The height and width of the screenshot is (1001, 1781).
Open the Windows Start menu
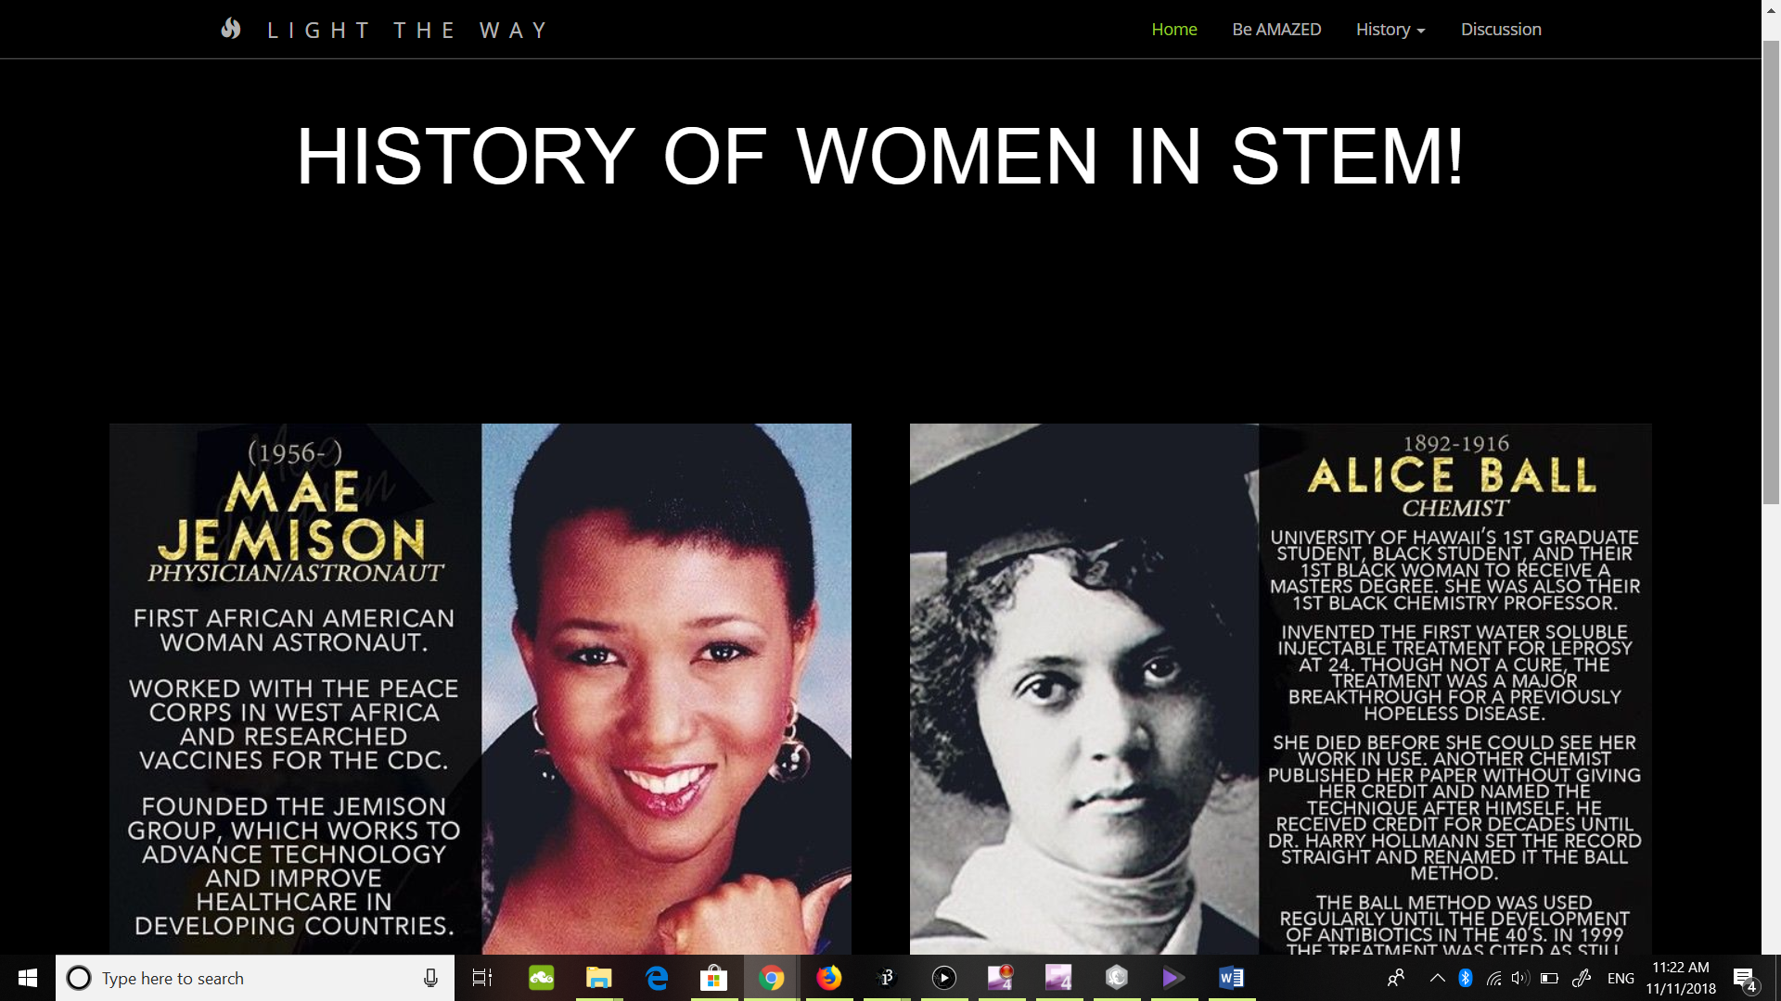[28, 978]
